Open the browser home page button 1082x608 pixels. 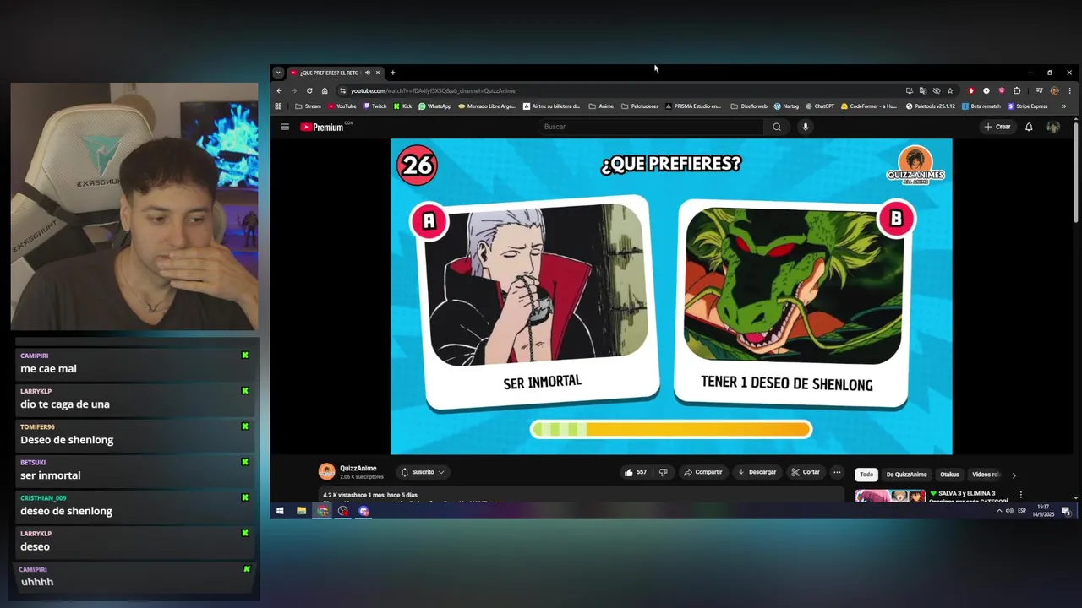325,90
